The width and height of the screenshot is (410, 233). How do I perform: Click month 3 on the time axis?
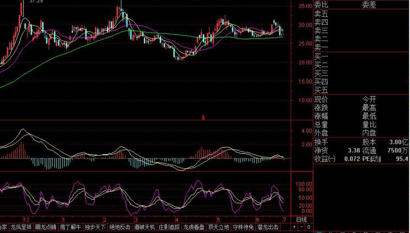point(136,220)
